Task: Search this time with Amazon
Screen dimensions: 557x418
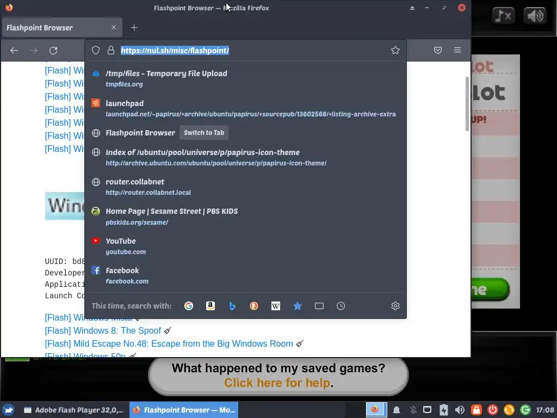Action: (211, 306)
